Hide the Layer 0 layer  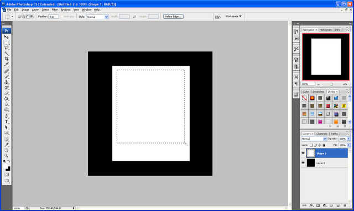click(x=303, y=163)
